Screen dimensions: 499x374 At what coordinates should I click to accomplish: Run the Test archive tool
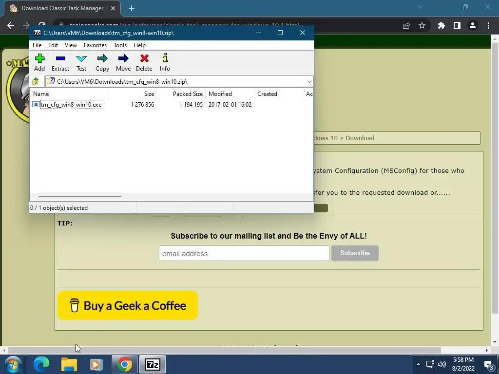coord(81,62)
